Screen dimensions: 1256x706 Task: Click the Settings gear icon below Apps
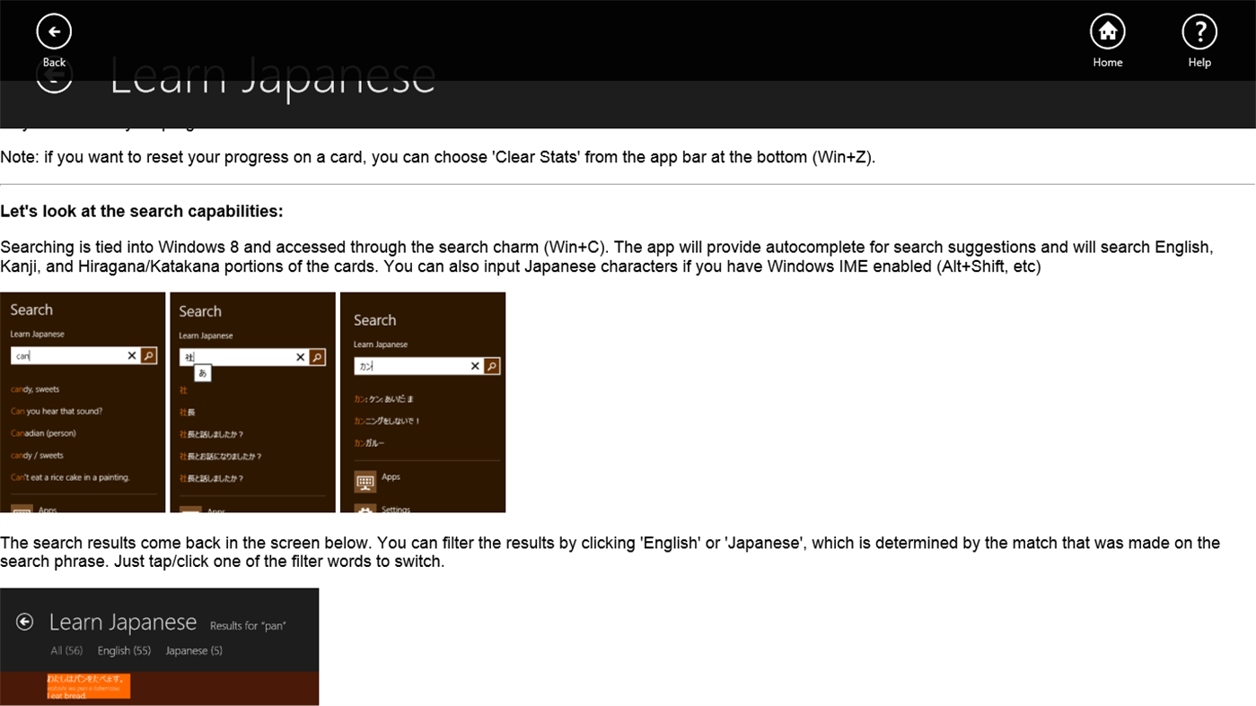tap(365, 510)
